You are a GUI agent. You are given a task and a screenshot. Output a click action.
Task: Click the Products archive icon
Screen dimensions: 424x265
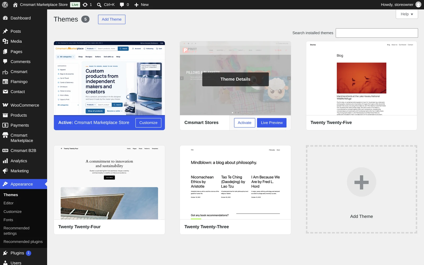pos(5,115)
